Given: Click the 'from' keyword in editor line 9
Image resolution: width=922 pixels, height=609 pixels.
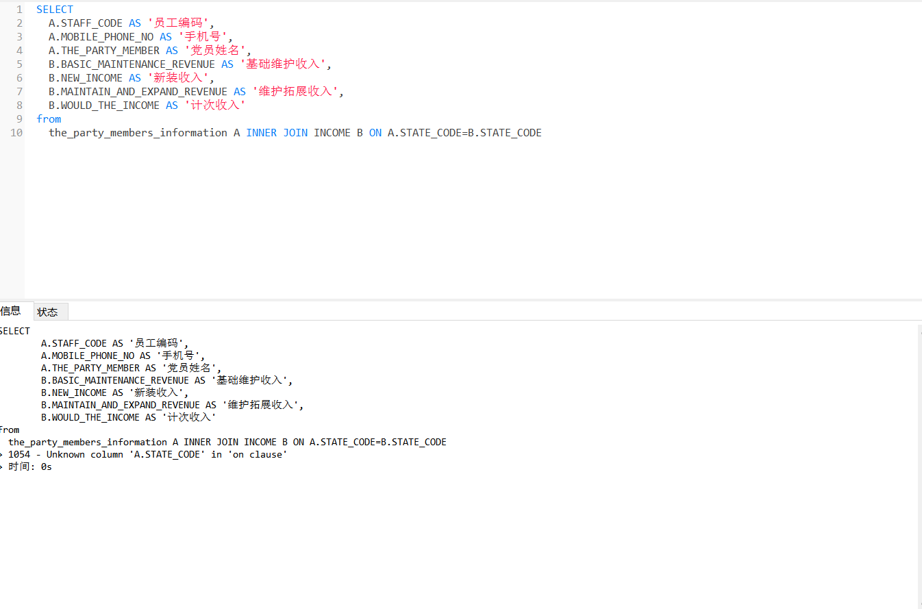Looking at the screenshot, I should point(49,119).
